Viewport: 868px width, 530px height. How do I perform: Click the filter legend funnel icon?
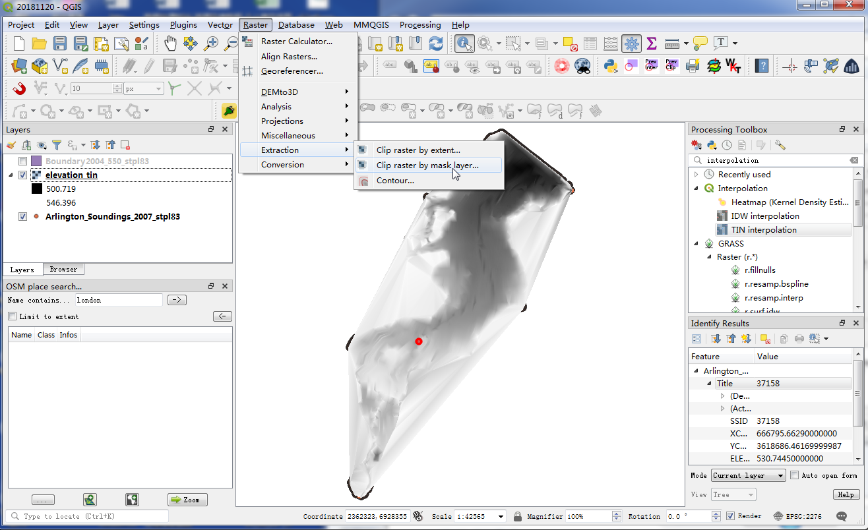[57, 145]
